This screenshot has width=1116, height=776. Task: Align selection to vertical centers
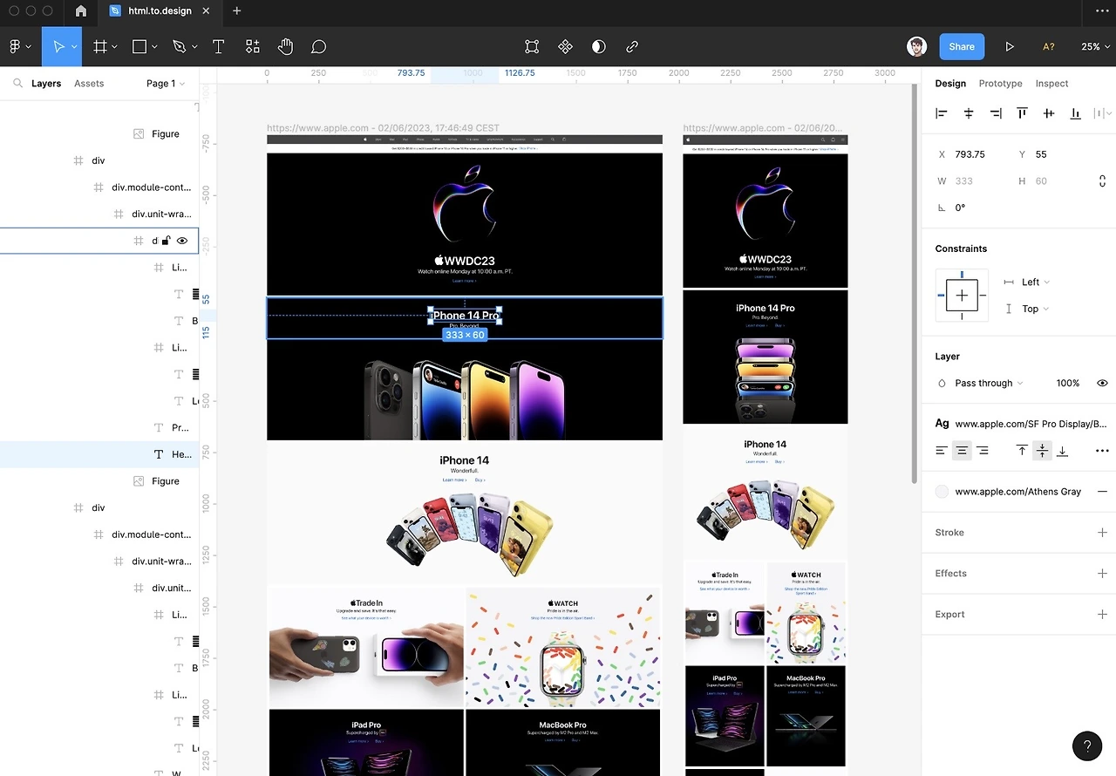click(x=1049, y=113)
